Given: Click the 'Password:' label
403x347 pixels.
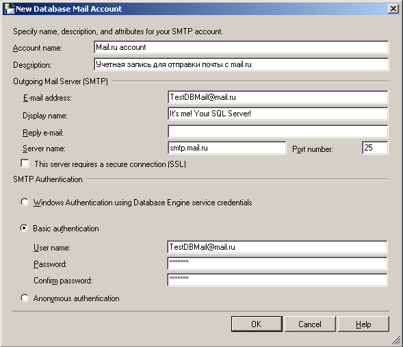Looking at the screenshot, I should [50, 264].
